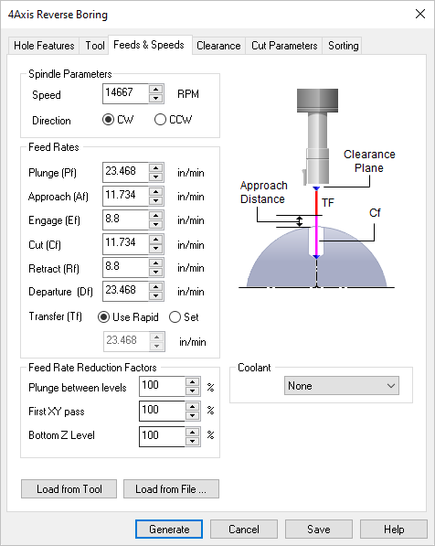
Task: Decrease spindle Speed with down arrow
Action: (x=156, y=98)
